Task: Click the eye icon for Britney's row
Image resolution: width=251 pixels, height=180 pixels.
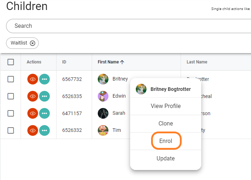Action: 33,79
